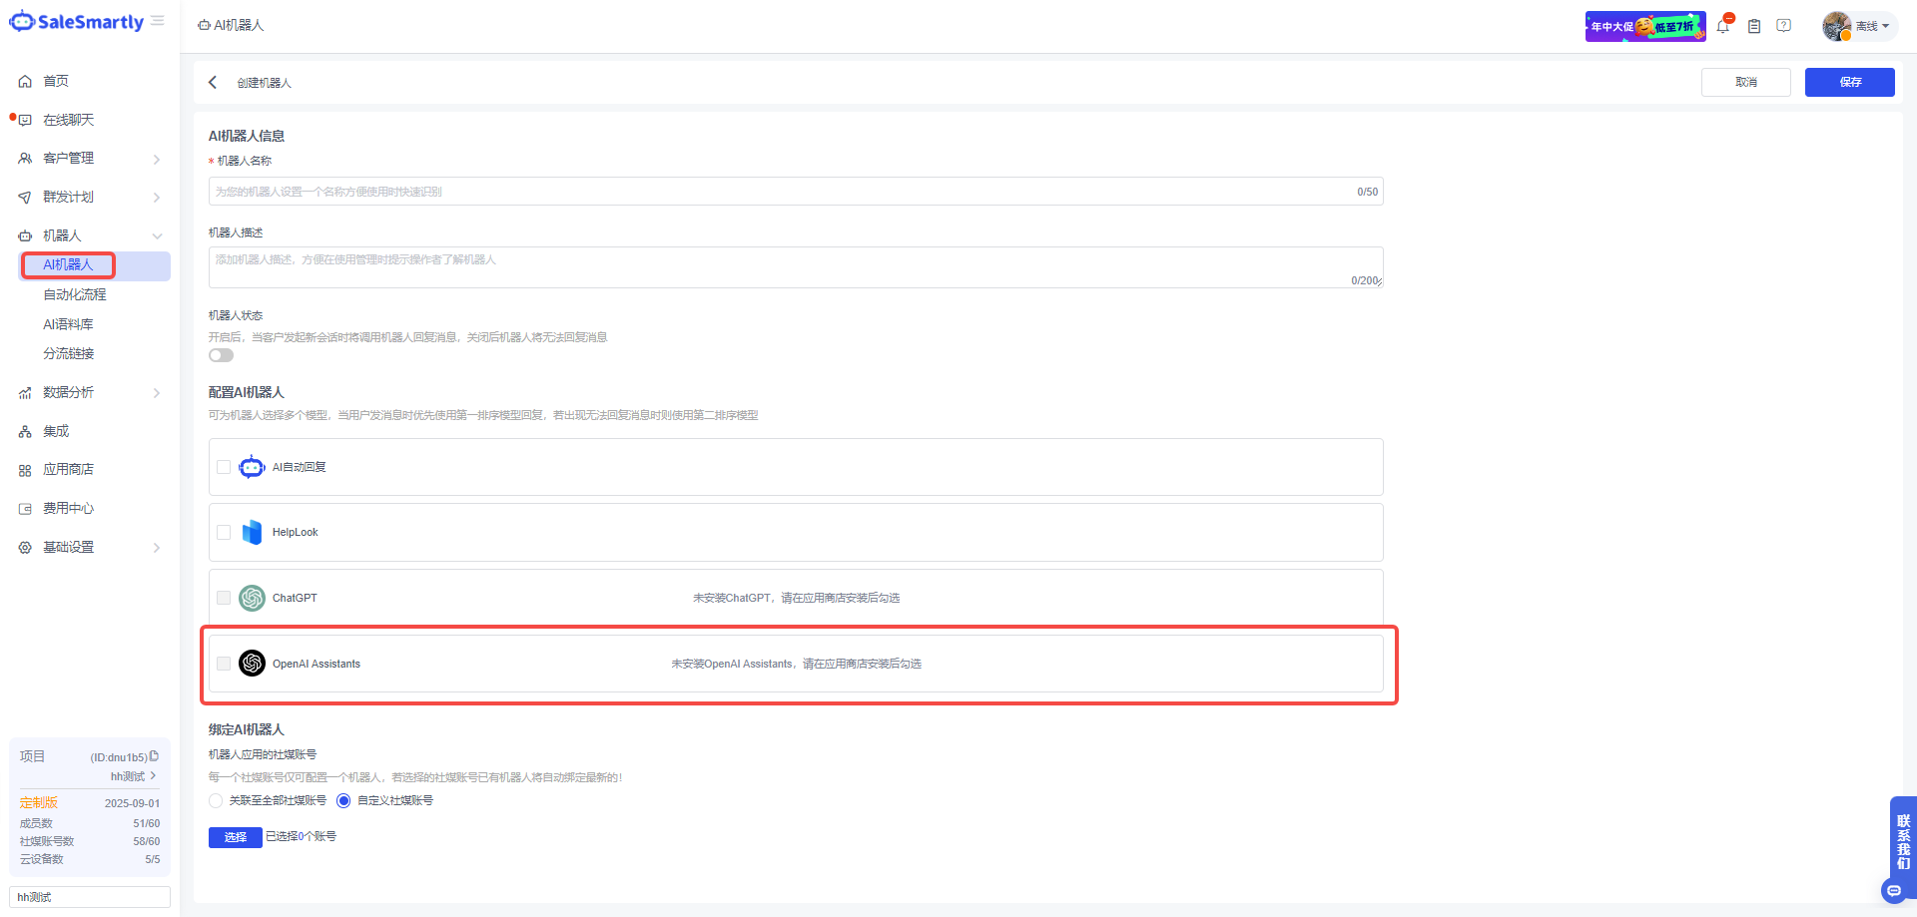Click the SaleSmartly logo
This screenshot has height=917, width=1917.
[x=77, y=22]
